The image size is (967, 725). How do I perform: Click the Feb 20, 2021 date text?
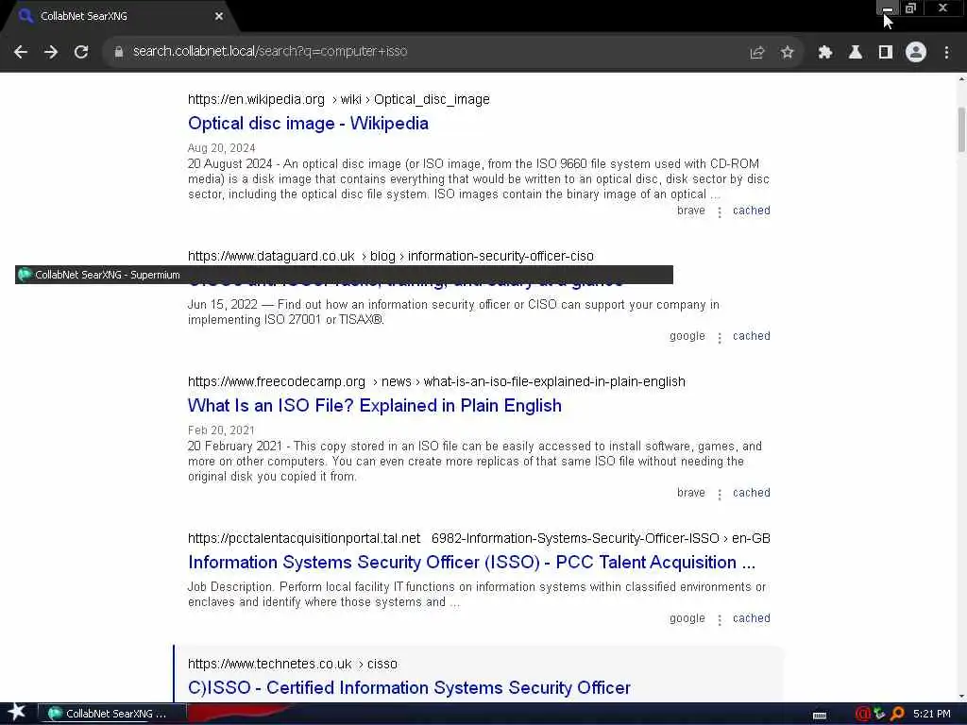(x=221, y=430)
